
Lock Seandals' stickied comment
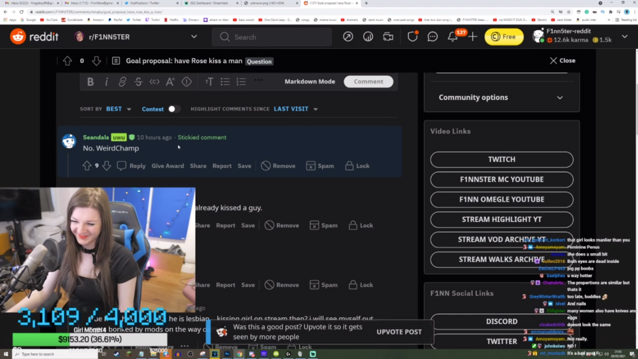(358, 166)
